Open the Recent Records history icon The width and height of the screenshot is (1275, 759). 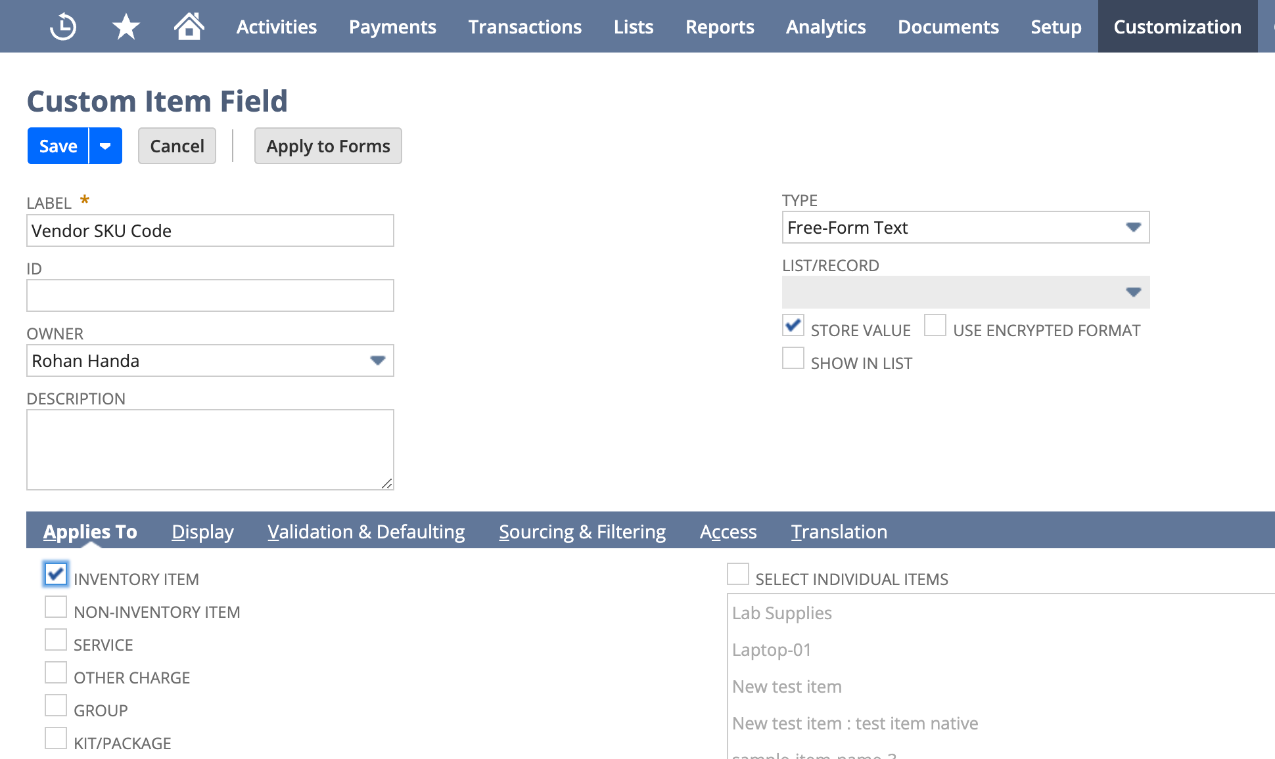63,27
